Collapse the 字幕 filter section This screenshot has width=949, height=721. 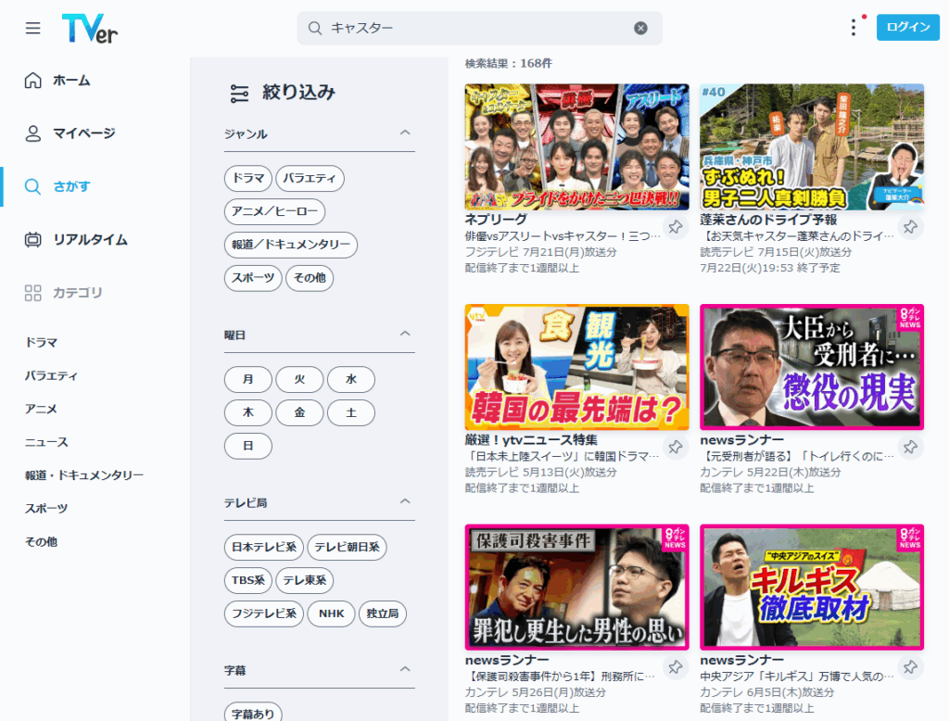tap(405, 669)
